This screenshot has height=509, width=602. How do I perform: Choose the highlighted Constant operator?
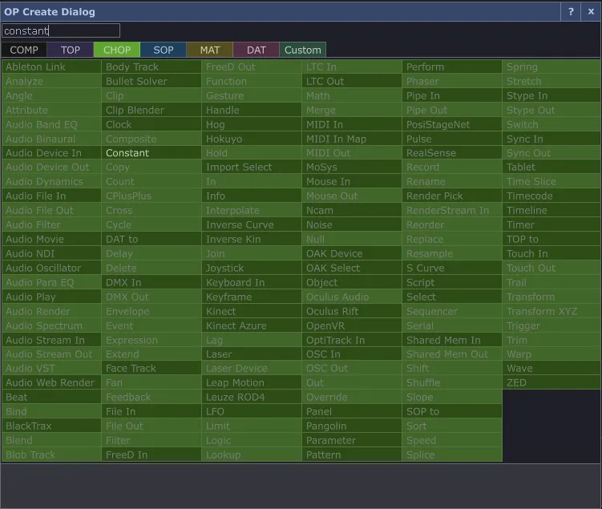[152, 153]
